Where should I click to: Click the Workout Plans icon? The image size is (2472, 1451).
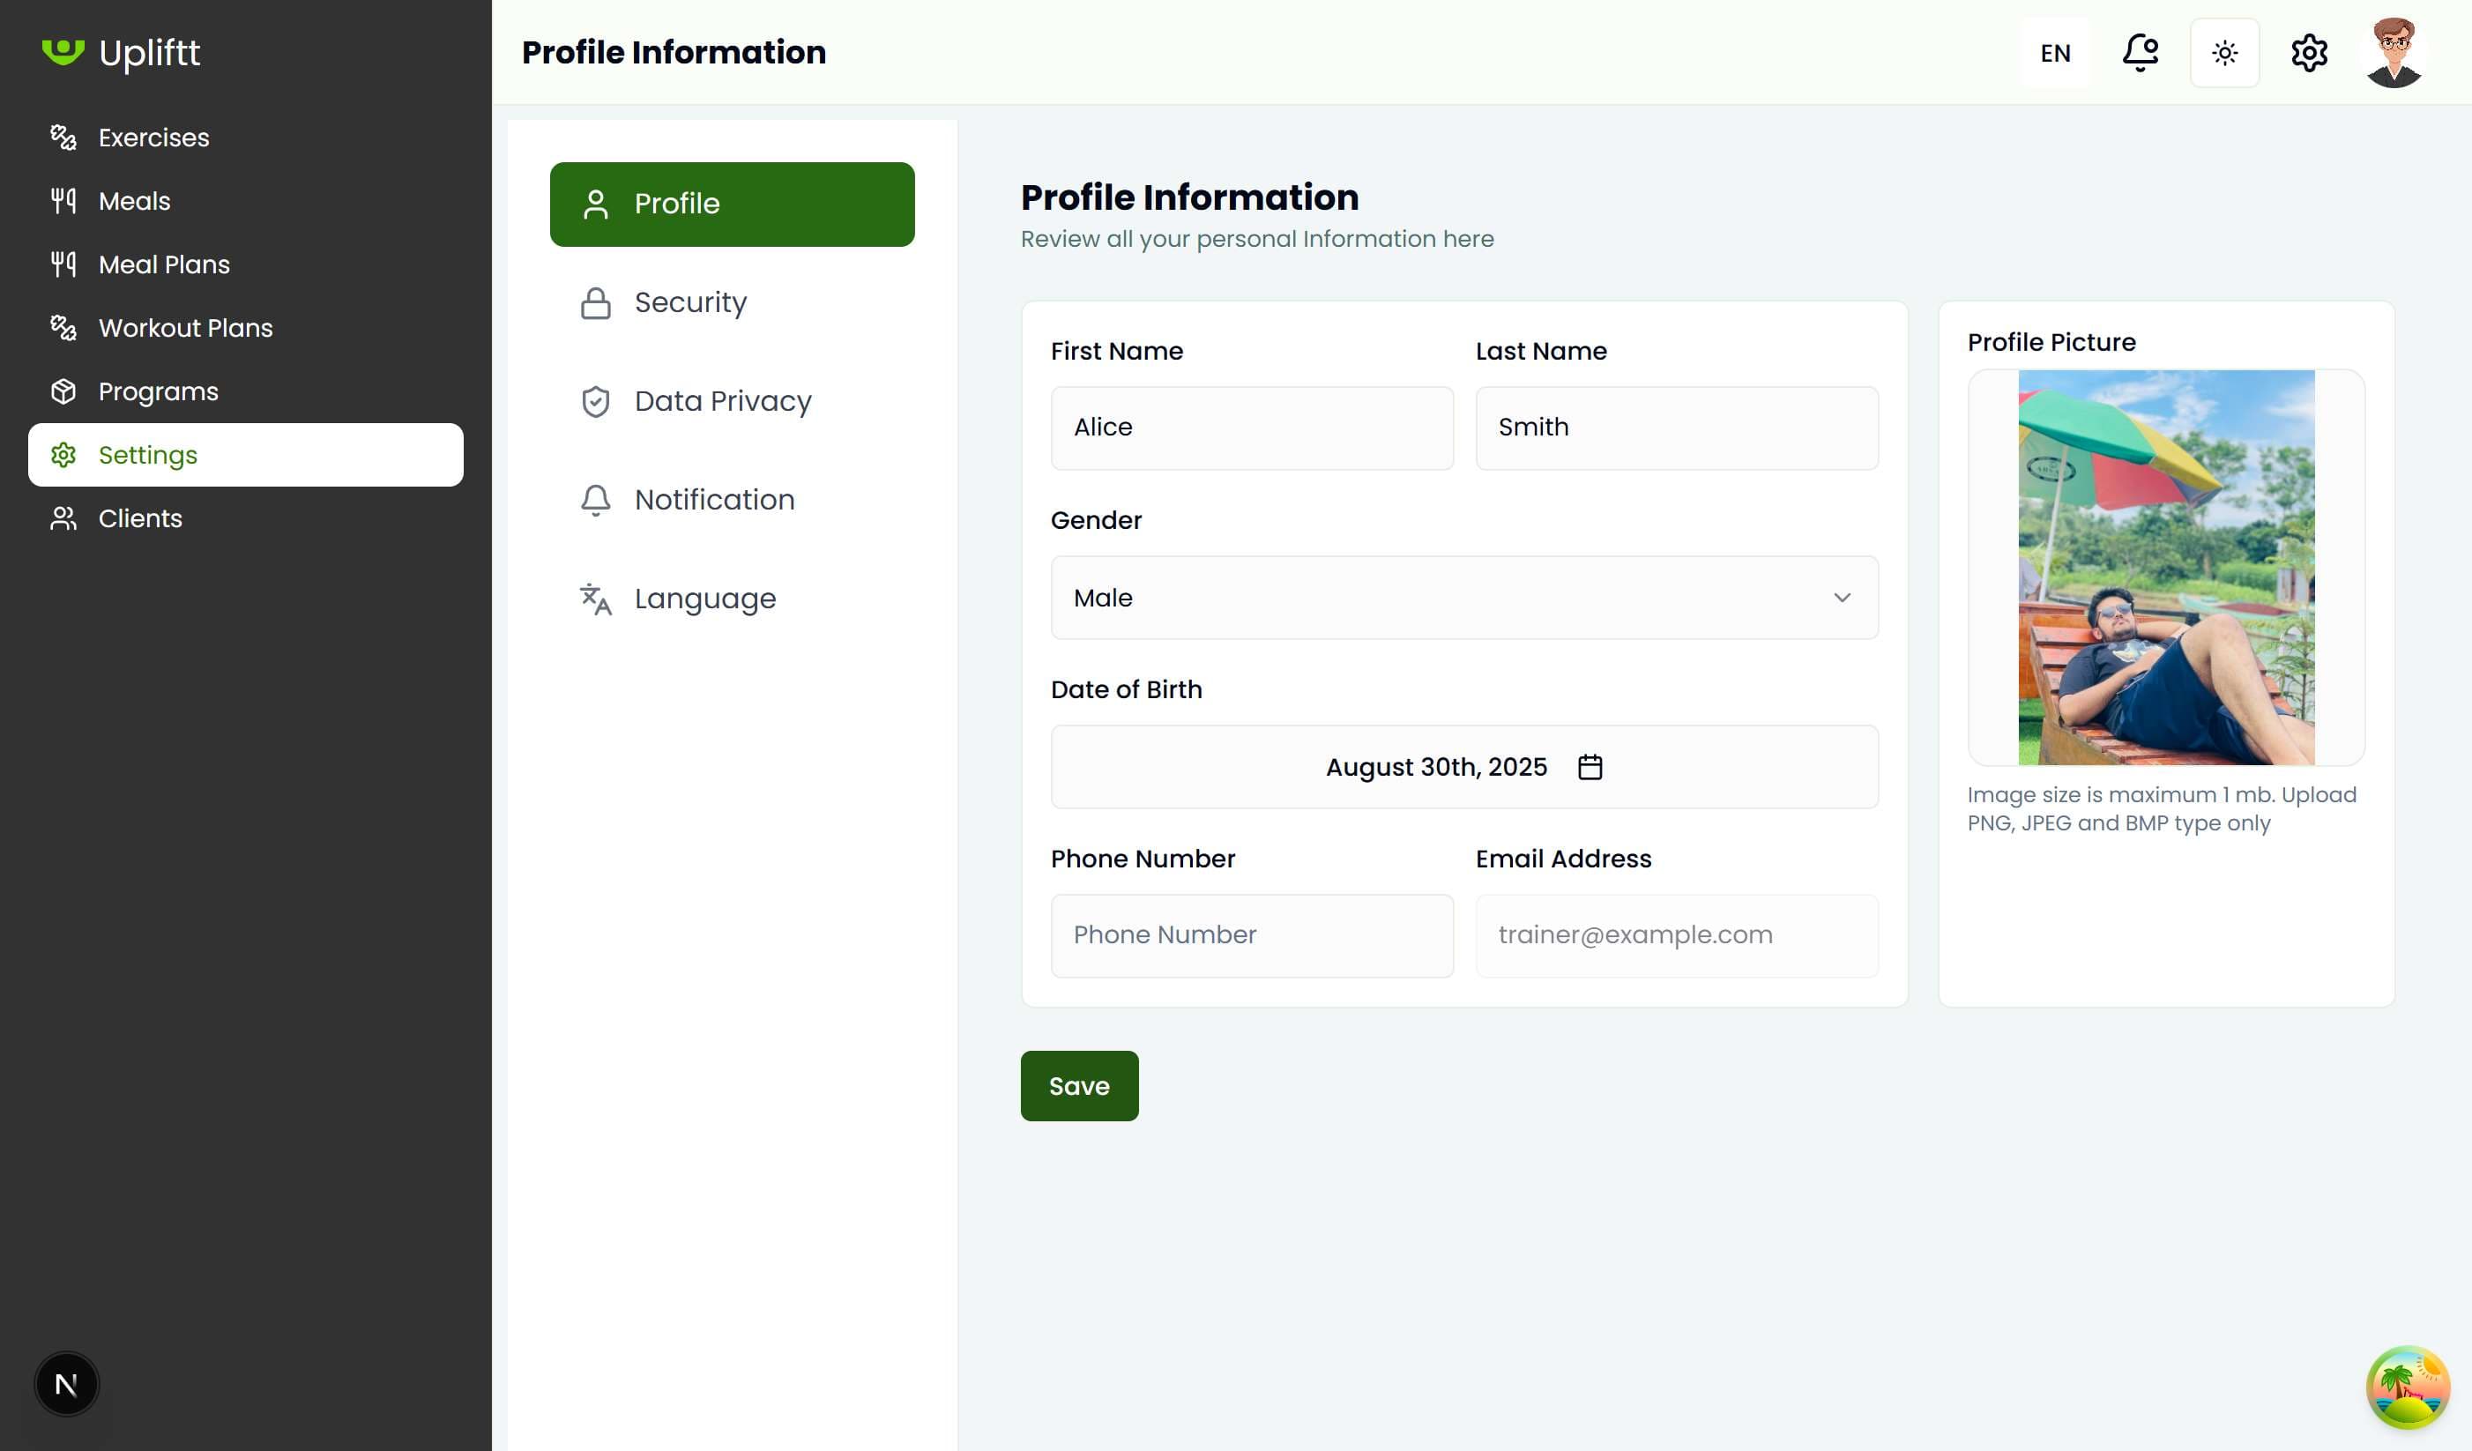click(63, 328)
